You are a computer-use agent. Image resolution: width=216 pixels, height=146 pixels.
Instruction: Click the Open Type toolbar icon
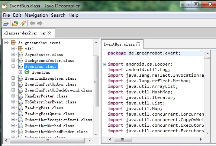15,23
